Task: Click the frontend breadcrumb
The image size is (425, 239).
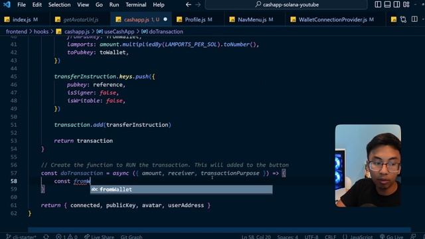Action: pos(17,31)
